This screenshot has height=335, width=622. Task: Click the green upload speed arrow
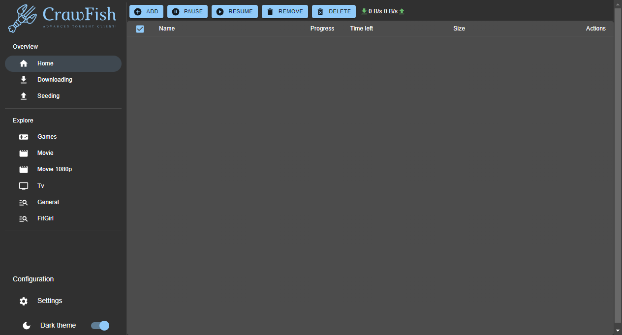coord(402,11)
